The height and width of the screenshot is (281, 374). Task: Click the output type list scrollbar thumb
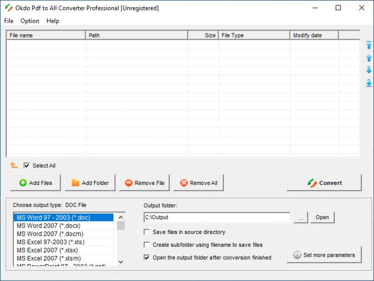click(x=121, y=225)
